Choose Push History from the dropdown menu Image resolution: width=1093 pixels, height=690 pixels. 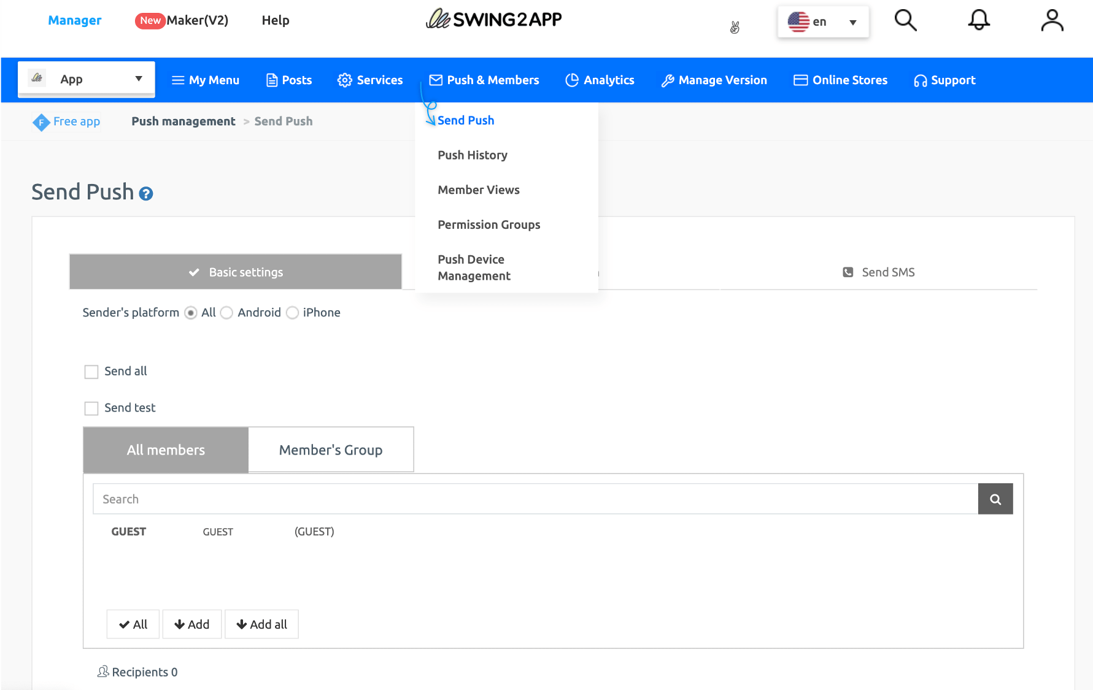click(472, 155)
